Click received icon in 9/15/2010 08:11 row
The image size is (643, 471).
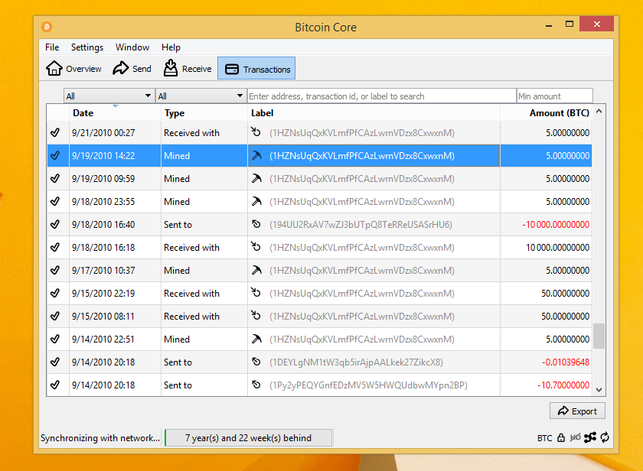(x=256, y=315)
